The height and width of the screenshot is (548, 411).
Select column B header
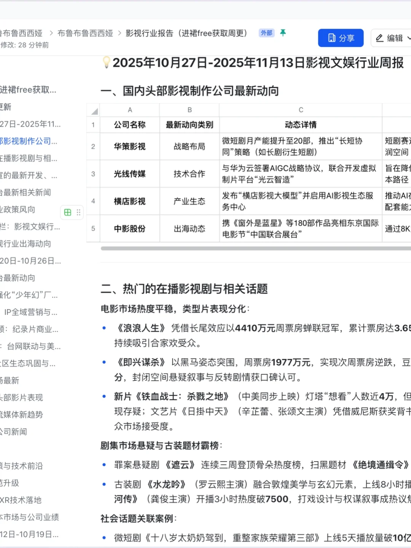(x=190, y=110)
